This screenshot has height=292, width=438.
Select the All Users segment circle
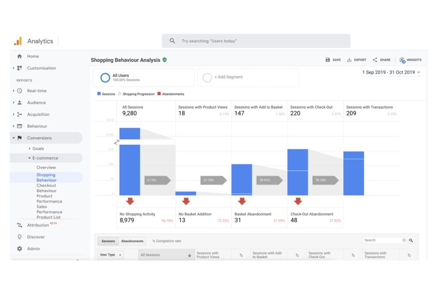click(105, 77)
